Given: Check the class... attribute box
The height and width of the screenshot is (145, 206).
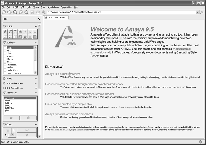Looking at the screenshot, I should coord(5,53).
